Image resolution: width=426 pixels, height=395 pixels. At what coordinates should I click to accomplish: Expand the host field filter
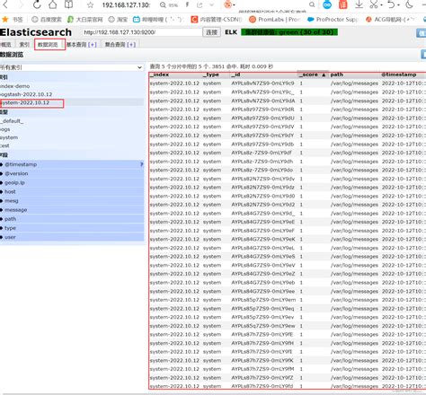[72, 191]
